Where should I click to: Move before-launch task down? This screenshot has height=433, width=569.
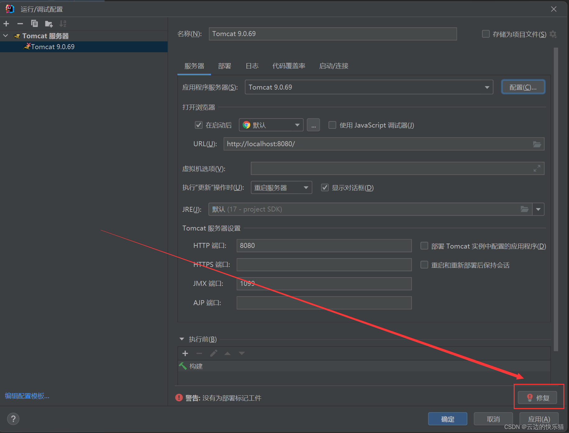click(242, 353)
